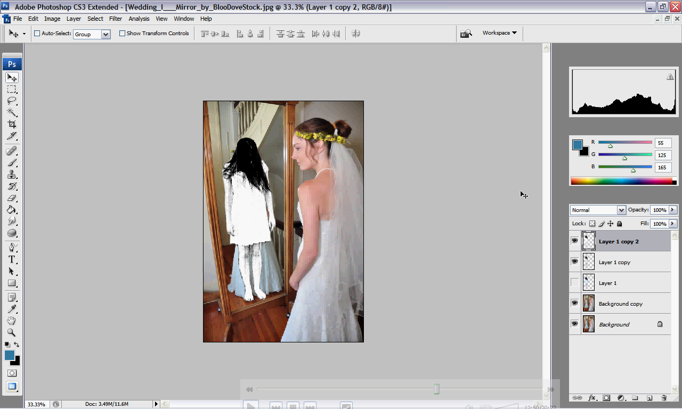
Task: Open the Workspace dropdown
Action: click(500, 33)
